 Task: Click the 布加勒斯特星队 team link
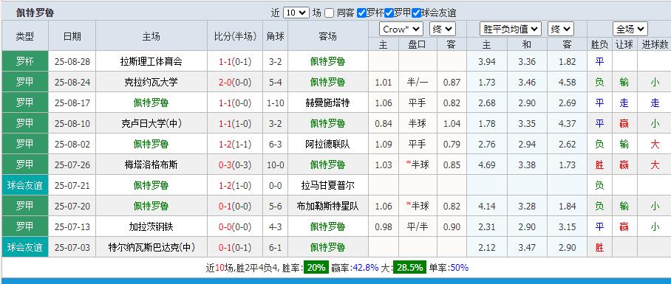(328, 206)
